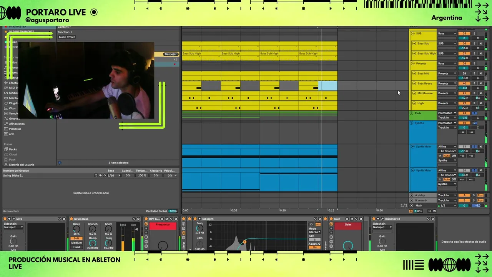Disable solo on the Pads track
The image size is (492, 277).
click(474, 113)
